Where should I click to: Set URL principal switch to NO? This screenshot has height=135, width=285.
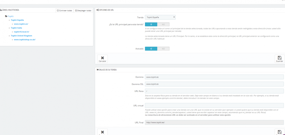pos(163,25)
